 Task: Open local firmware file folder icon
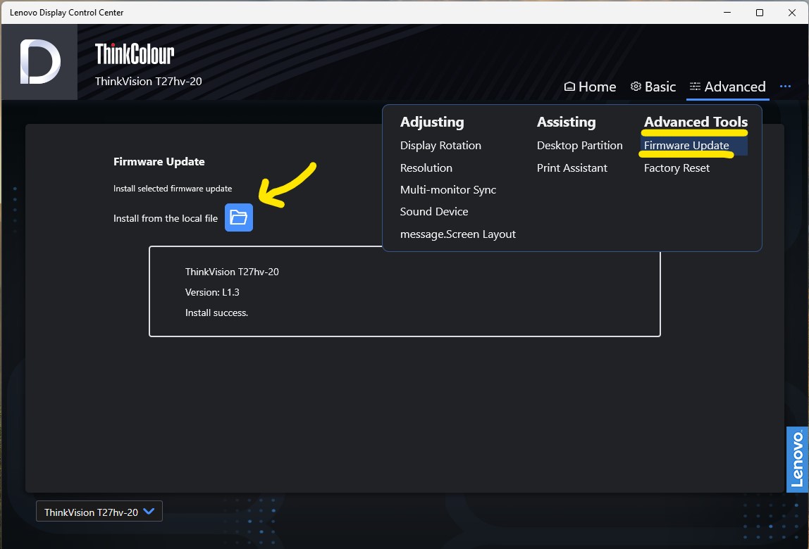(x=238, y=217)
